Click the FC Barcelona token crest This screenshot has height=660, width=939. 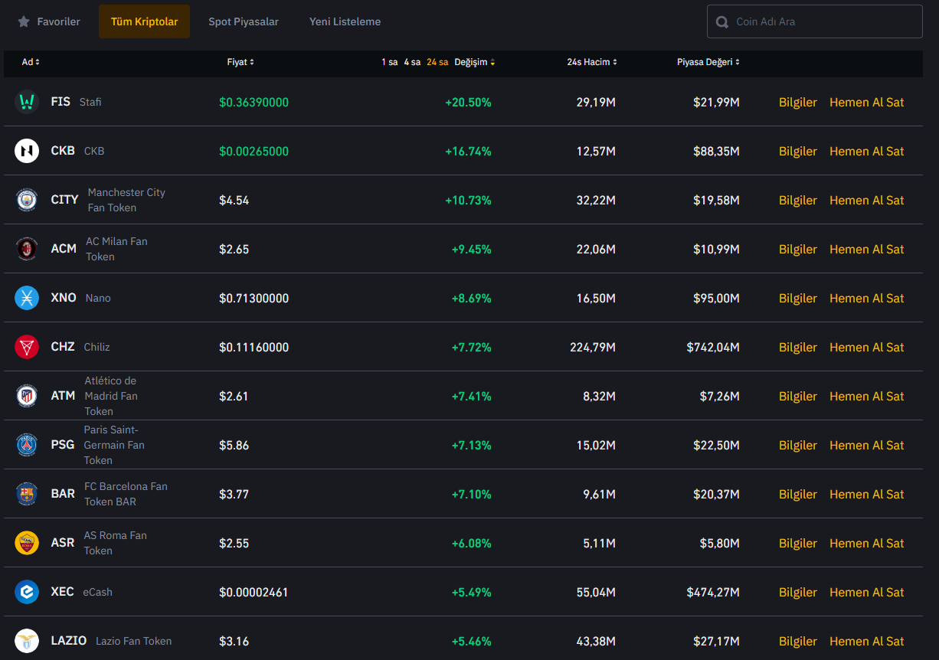pos(27,494)
